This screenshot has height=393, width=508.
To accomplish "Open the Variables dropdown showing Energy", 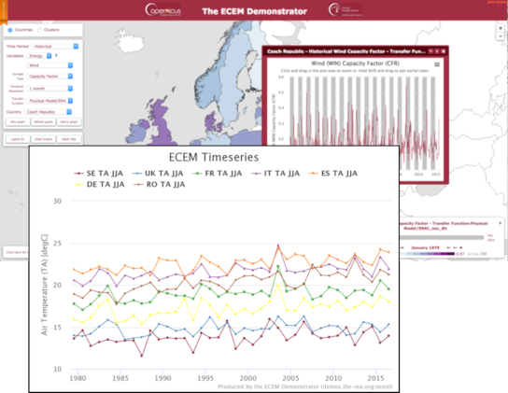I will click(x=39, y=56).
